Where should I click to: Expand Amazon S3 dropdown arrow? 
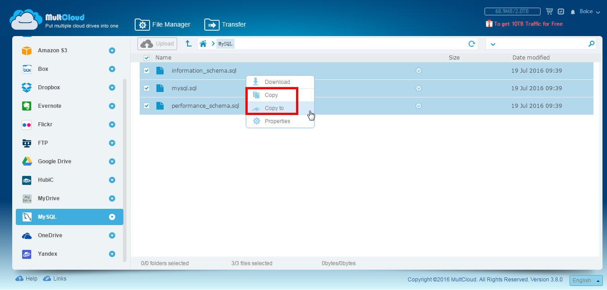coord(112,51)
